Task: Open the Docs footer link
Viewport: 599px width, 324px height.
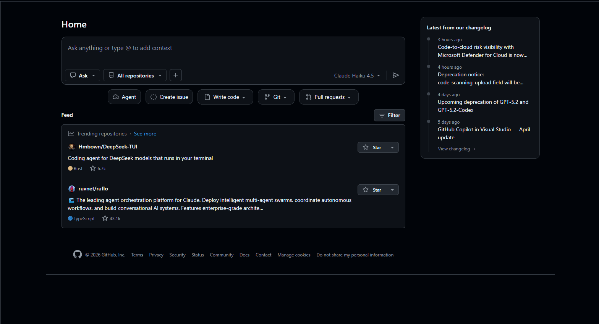Action: [244, 255]
